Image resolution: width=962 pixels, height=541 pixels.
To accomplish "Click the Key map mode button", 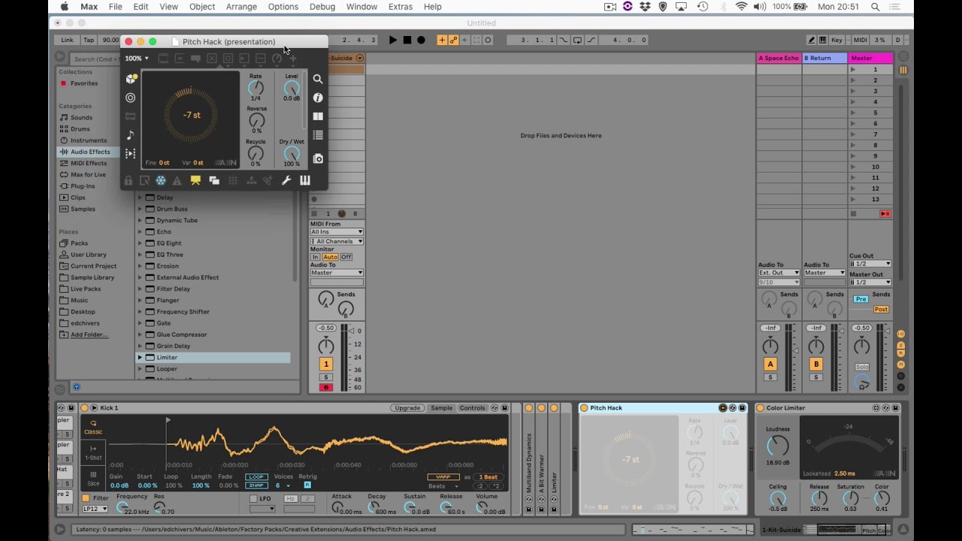I will point(836,40).
